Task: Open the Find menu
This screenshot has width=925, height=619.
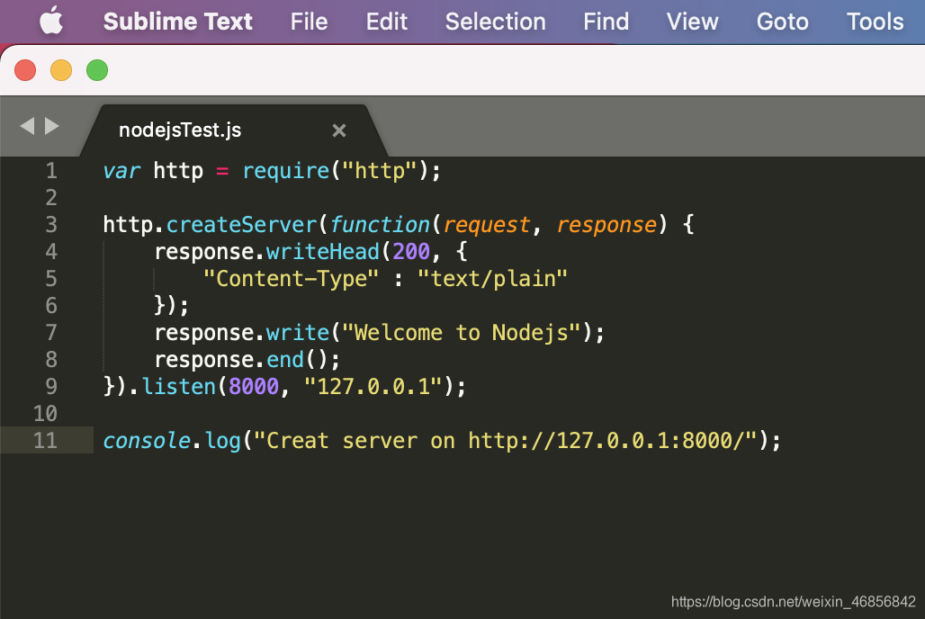Action: coord(606,22)
